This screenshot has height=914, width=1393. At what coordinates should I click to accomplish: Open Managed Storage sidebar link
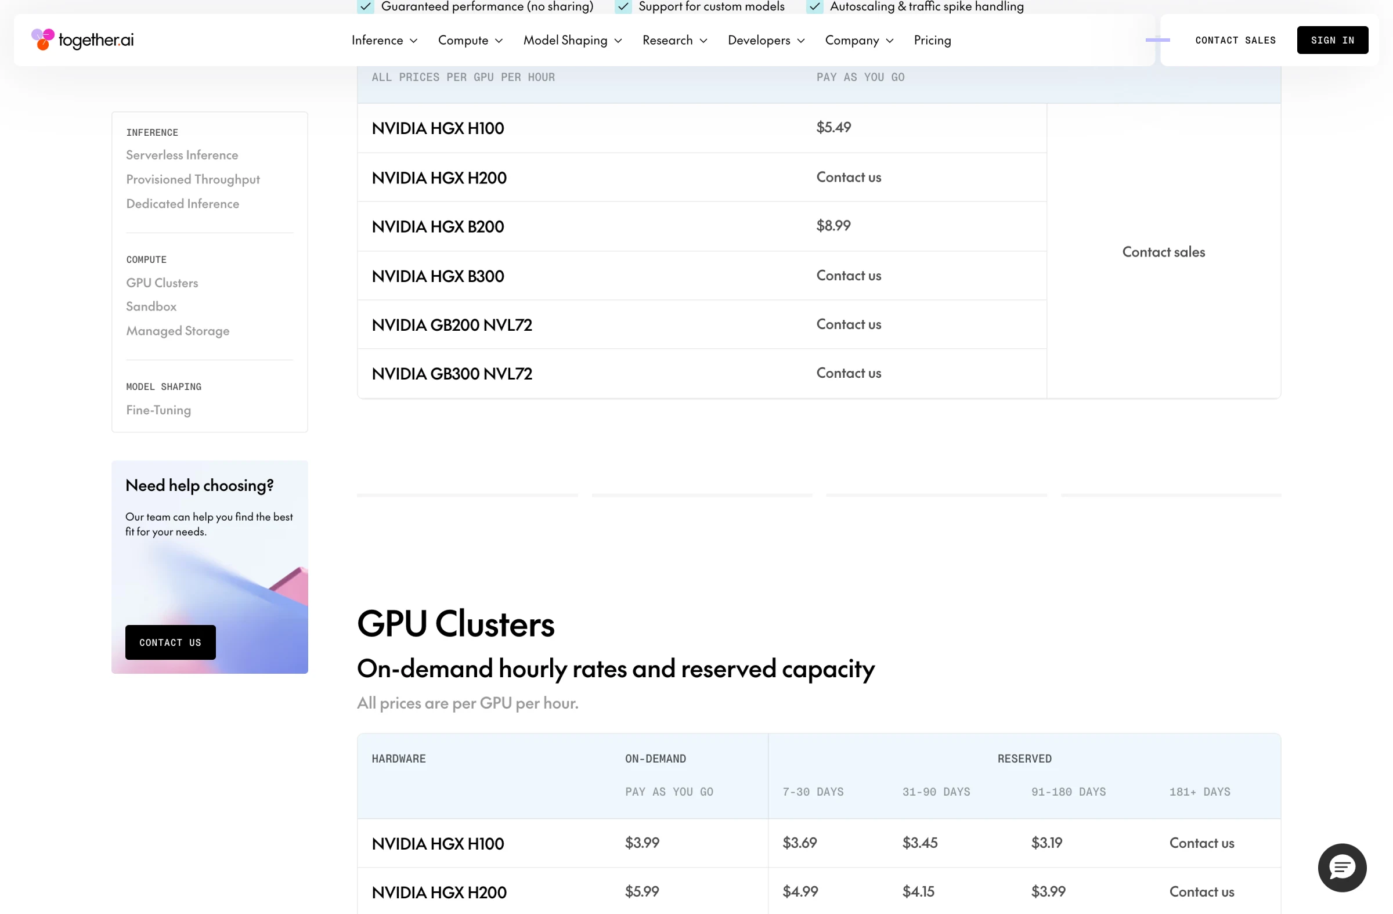click(178, 331)
